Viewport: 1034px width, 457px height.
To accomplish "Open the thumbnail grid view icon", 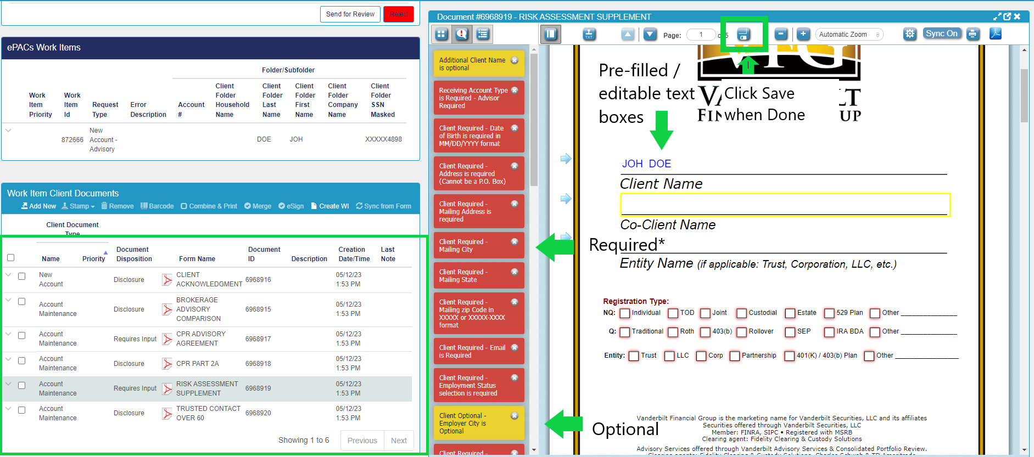I will (441, 34).
